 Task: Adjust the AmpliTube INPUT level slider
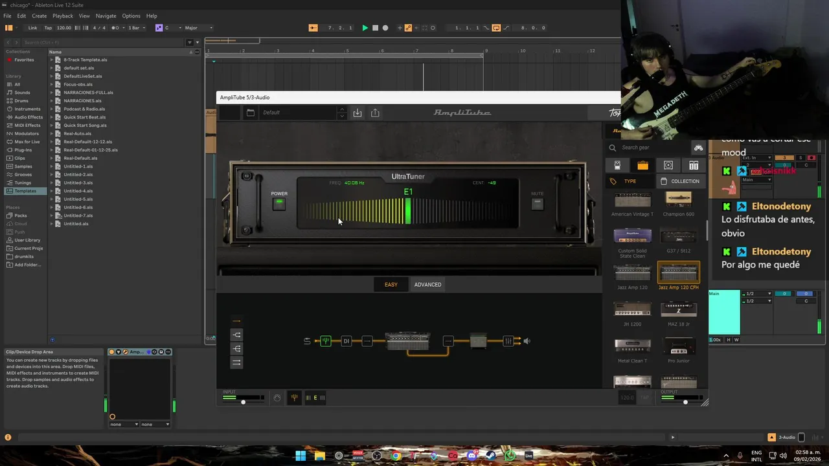pos(244,402)
